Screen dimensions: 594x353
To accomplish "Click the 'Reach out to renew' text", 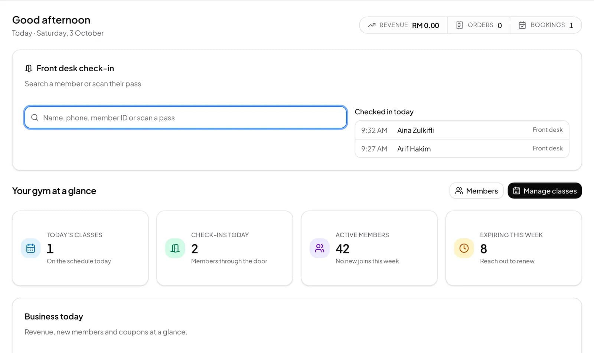I will pos(507,261).
